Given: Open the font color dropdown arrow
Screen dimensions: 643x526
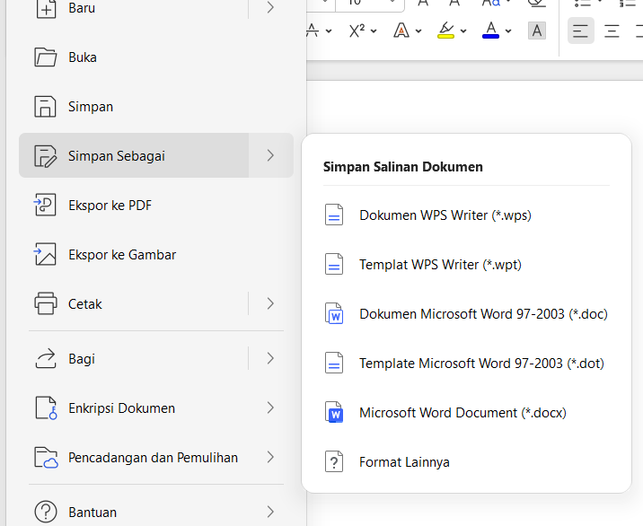Looking at the screenshot, I should [508, 31].
